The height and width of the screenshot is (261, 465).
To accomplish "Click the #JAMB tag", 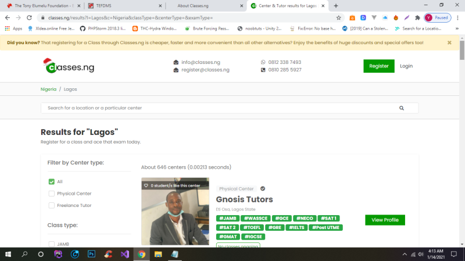I will [228, 219].
